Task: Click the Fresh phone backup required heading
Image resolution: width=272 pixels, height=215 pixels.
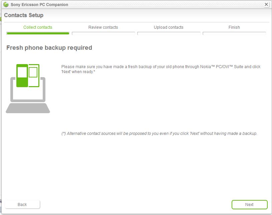Action: click(49, 48)
